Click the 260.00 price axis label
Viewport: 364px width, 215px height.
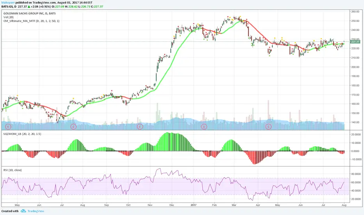click(x=355, y=12)
